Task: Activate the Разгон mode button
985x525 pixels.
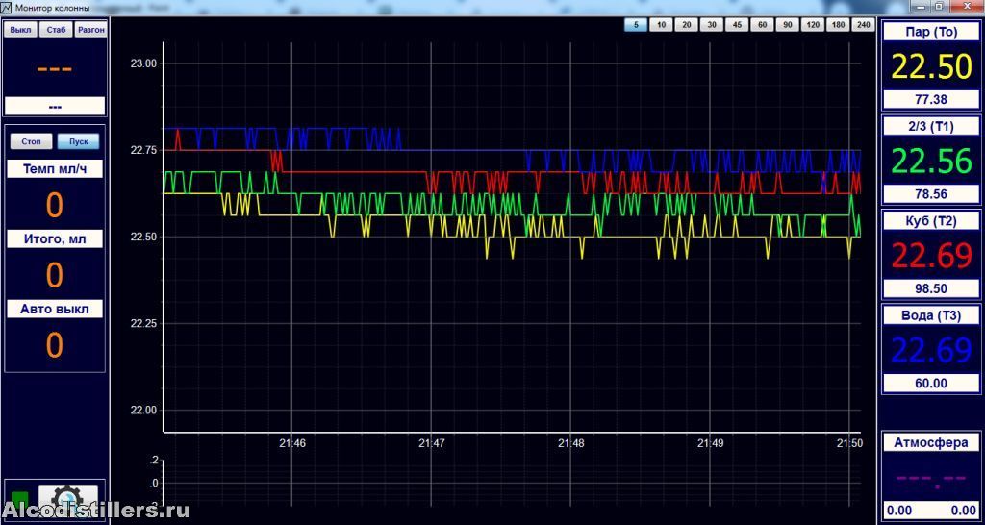Action: click(91, 30)
